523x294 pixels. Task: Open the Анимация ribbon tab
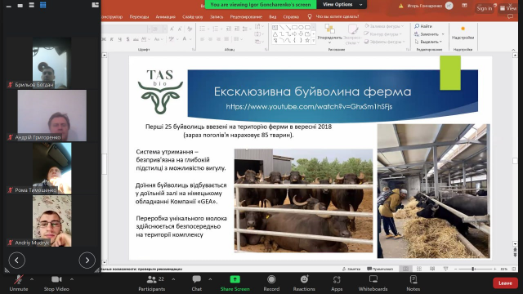(165, 16)
